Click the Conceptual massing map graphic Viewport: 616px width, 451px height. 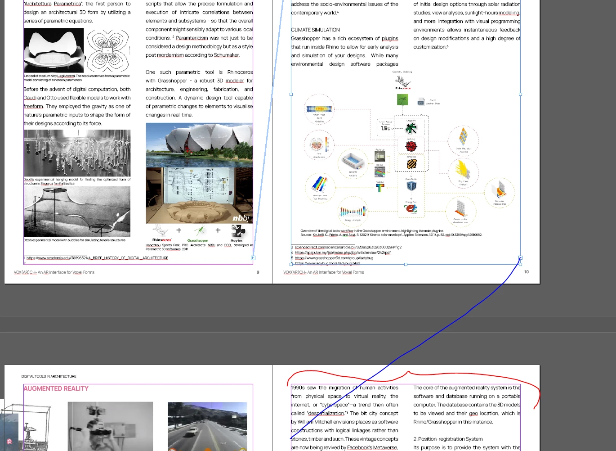499,190
